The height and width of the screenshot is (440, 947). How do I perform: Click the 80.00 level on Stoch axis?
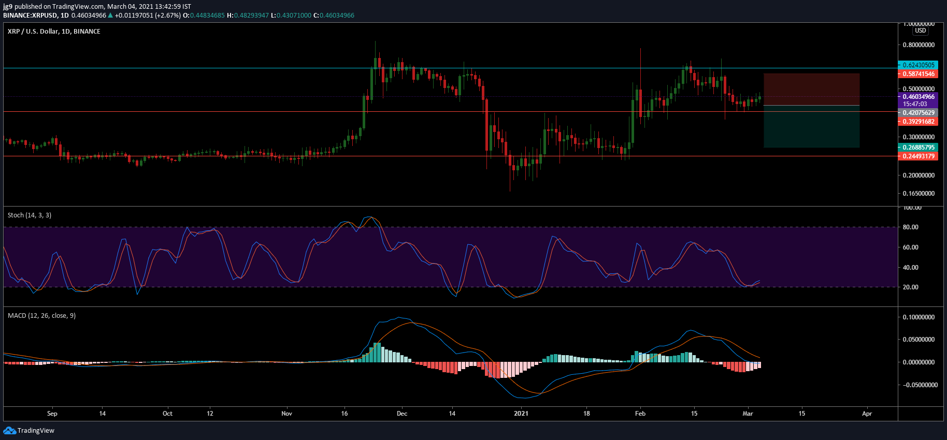click(x=911, y=227)
